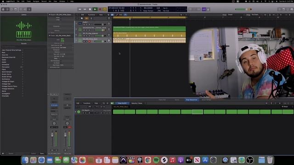This screenshot has height=165, width=294.
Task: Collapse the Track inspector disclosure triangle
Action: (x=50, y=36)
